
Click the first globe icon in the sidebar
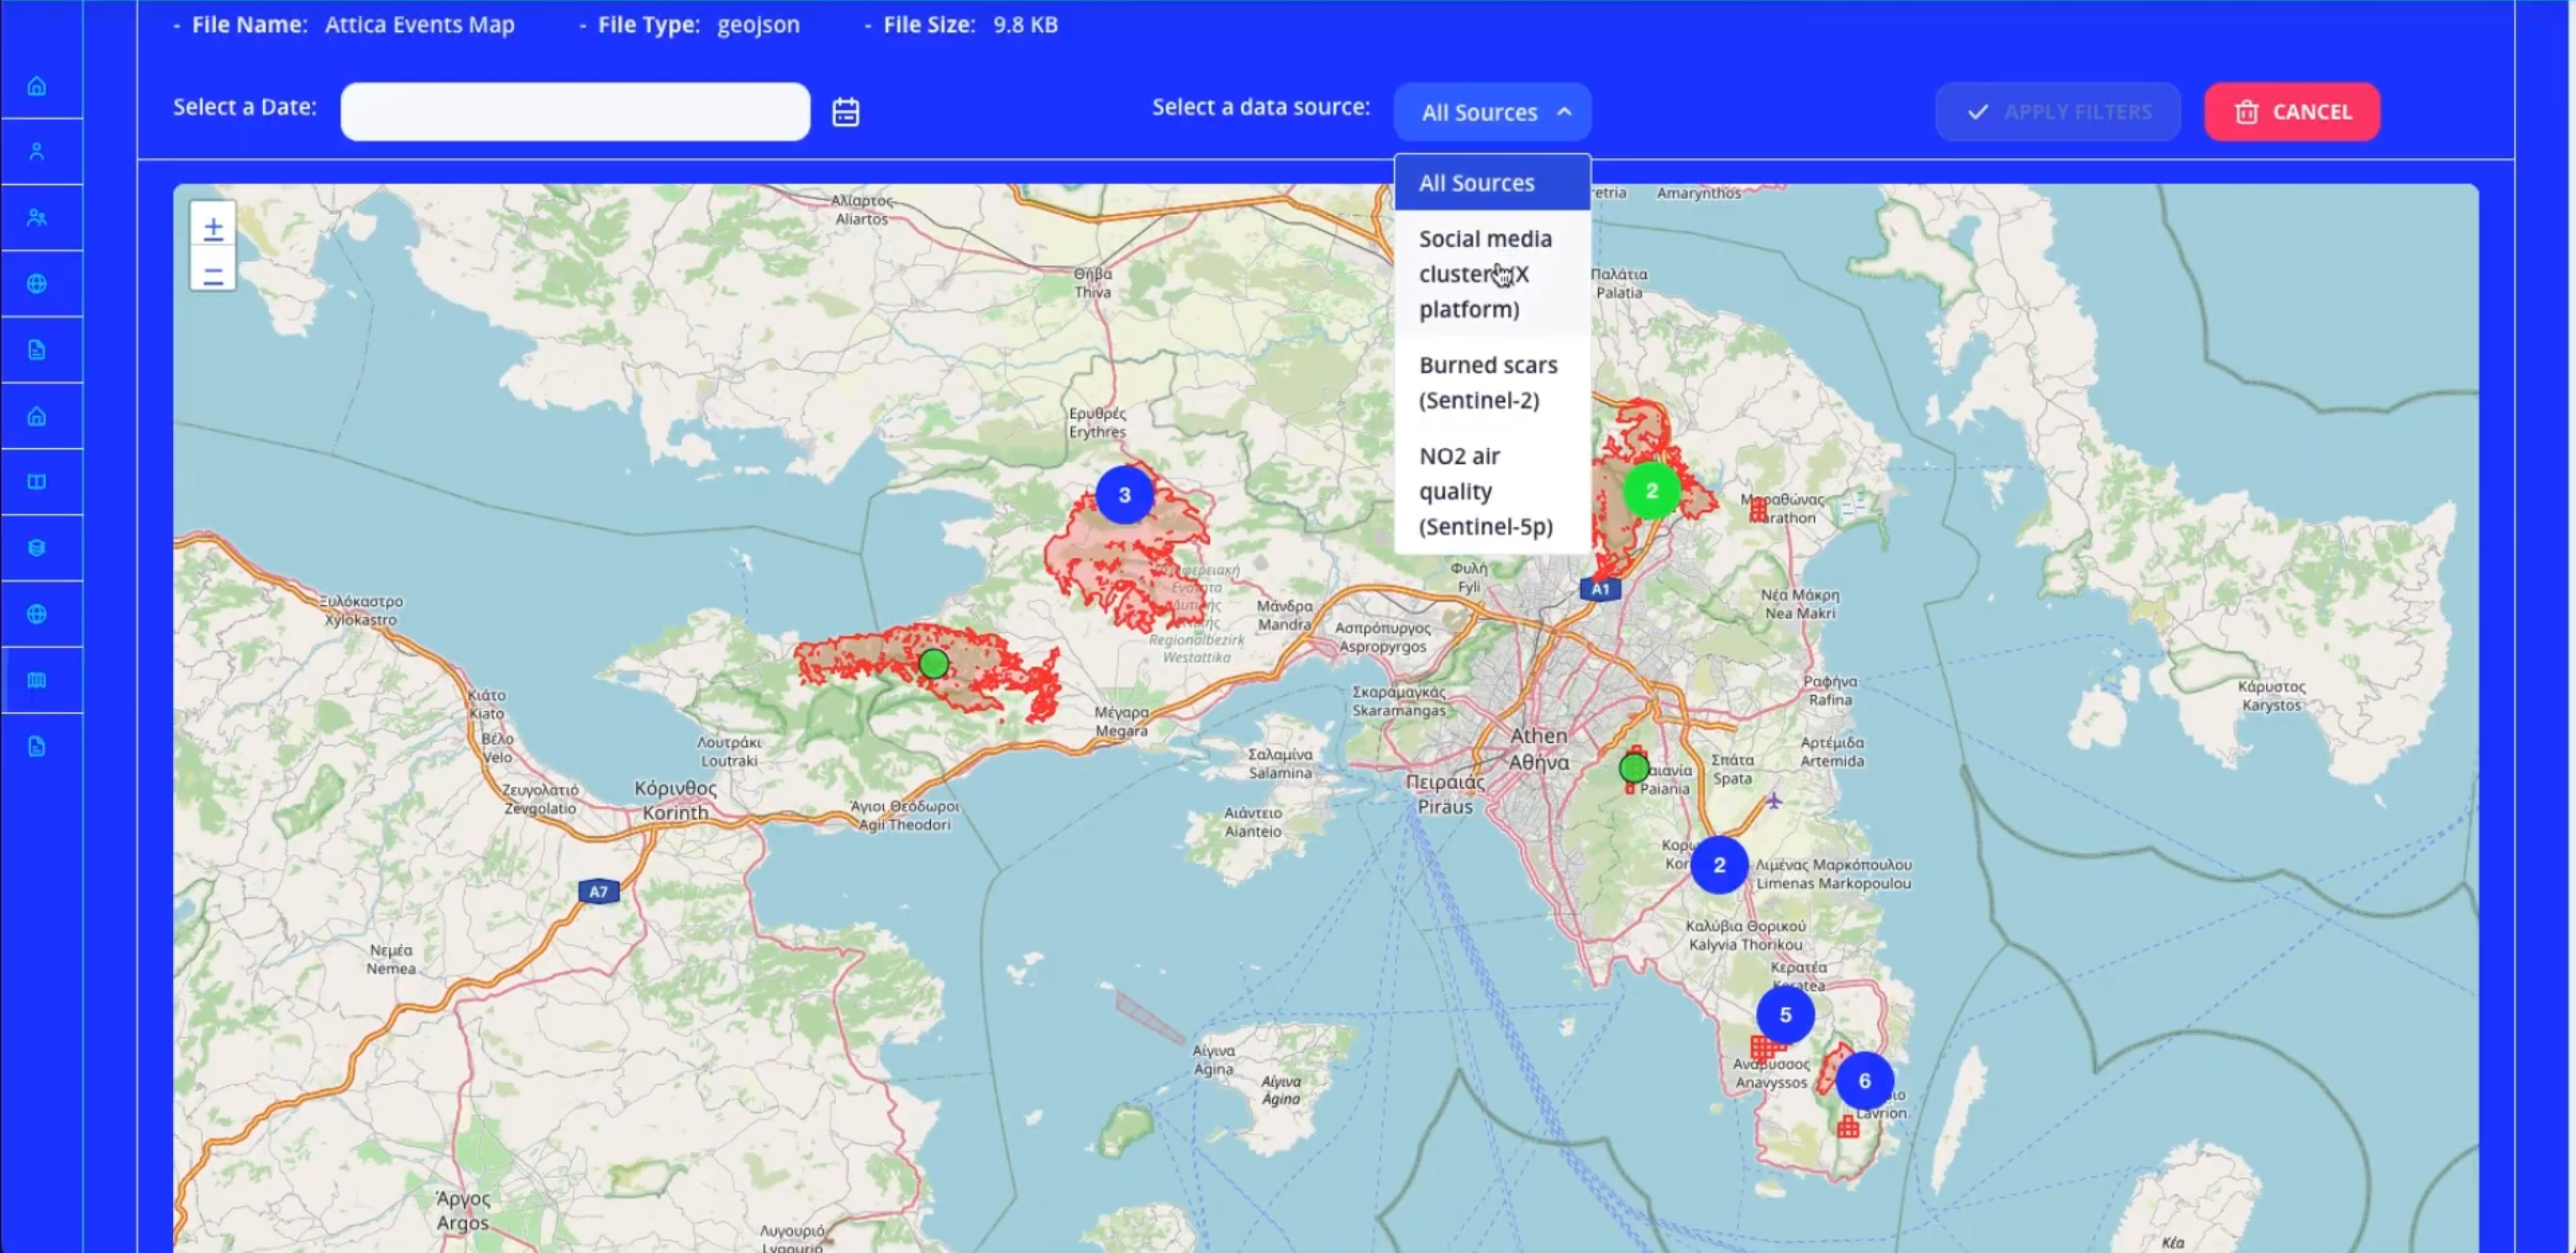coord(37,283)
